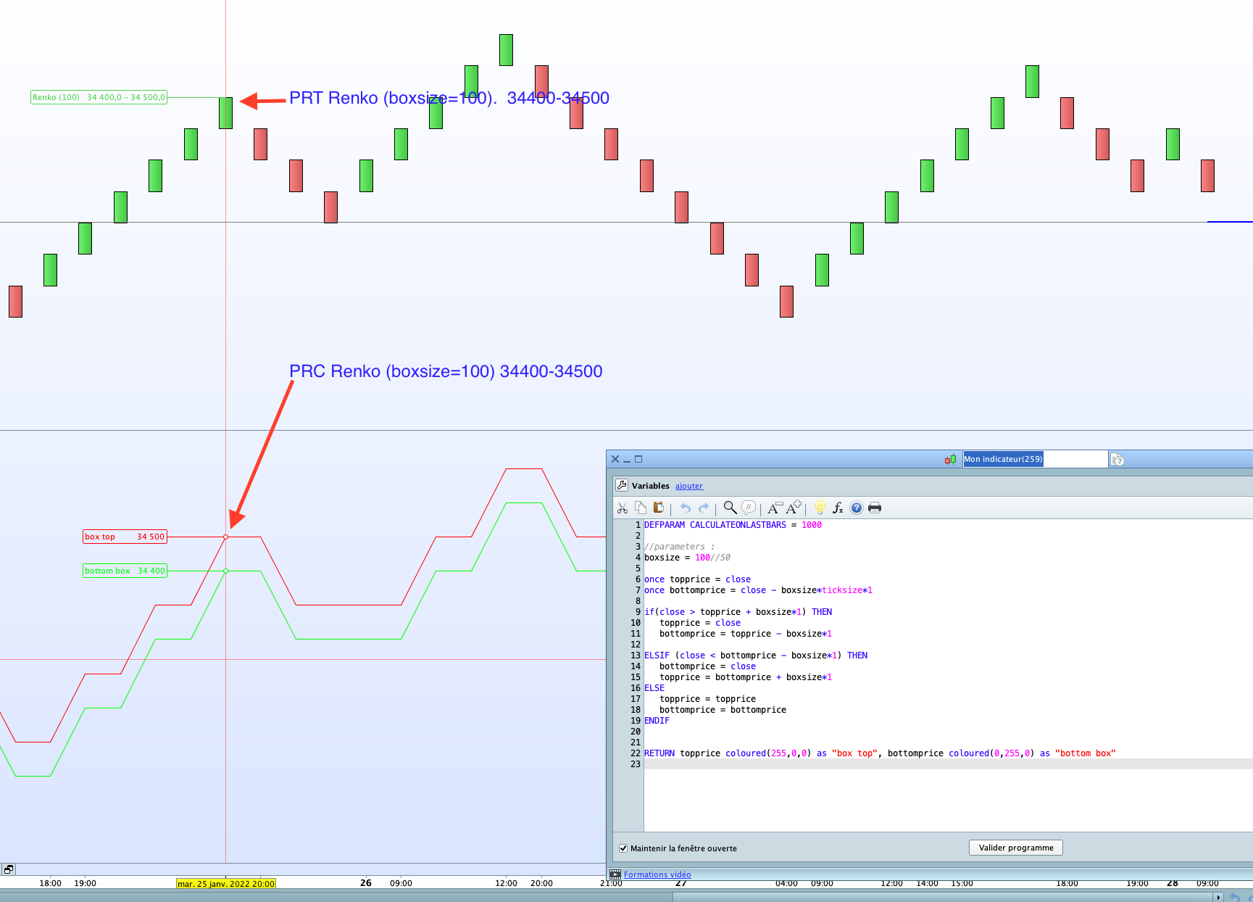Close the indicator editor window
Screen dimensions: 1253x902
pos(615,459)
